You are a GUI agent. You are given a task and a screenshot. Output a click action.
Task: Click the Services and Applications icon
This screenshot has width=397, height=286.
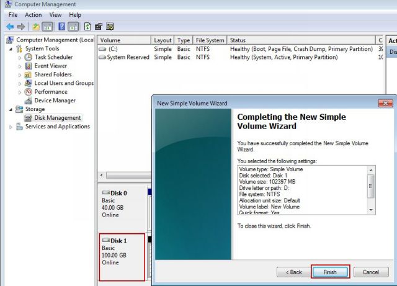19,127
